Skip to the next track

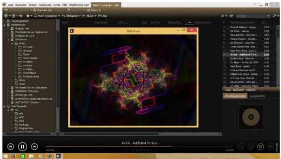pyautogui.click(x=34, y=147)
